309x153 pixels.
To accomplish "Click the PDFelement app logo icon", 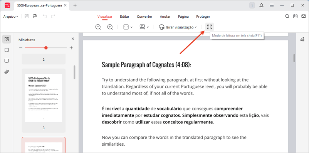I will tap(7, 5).
